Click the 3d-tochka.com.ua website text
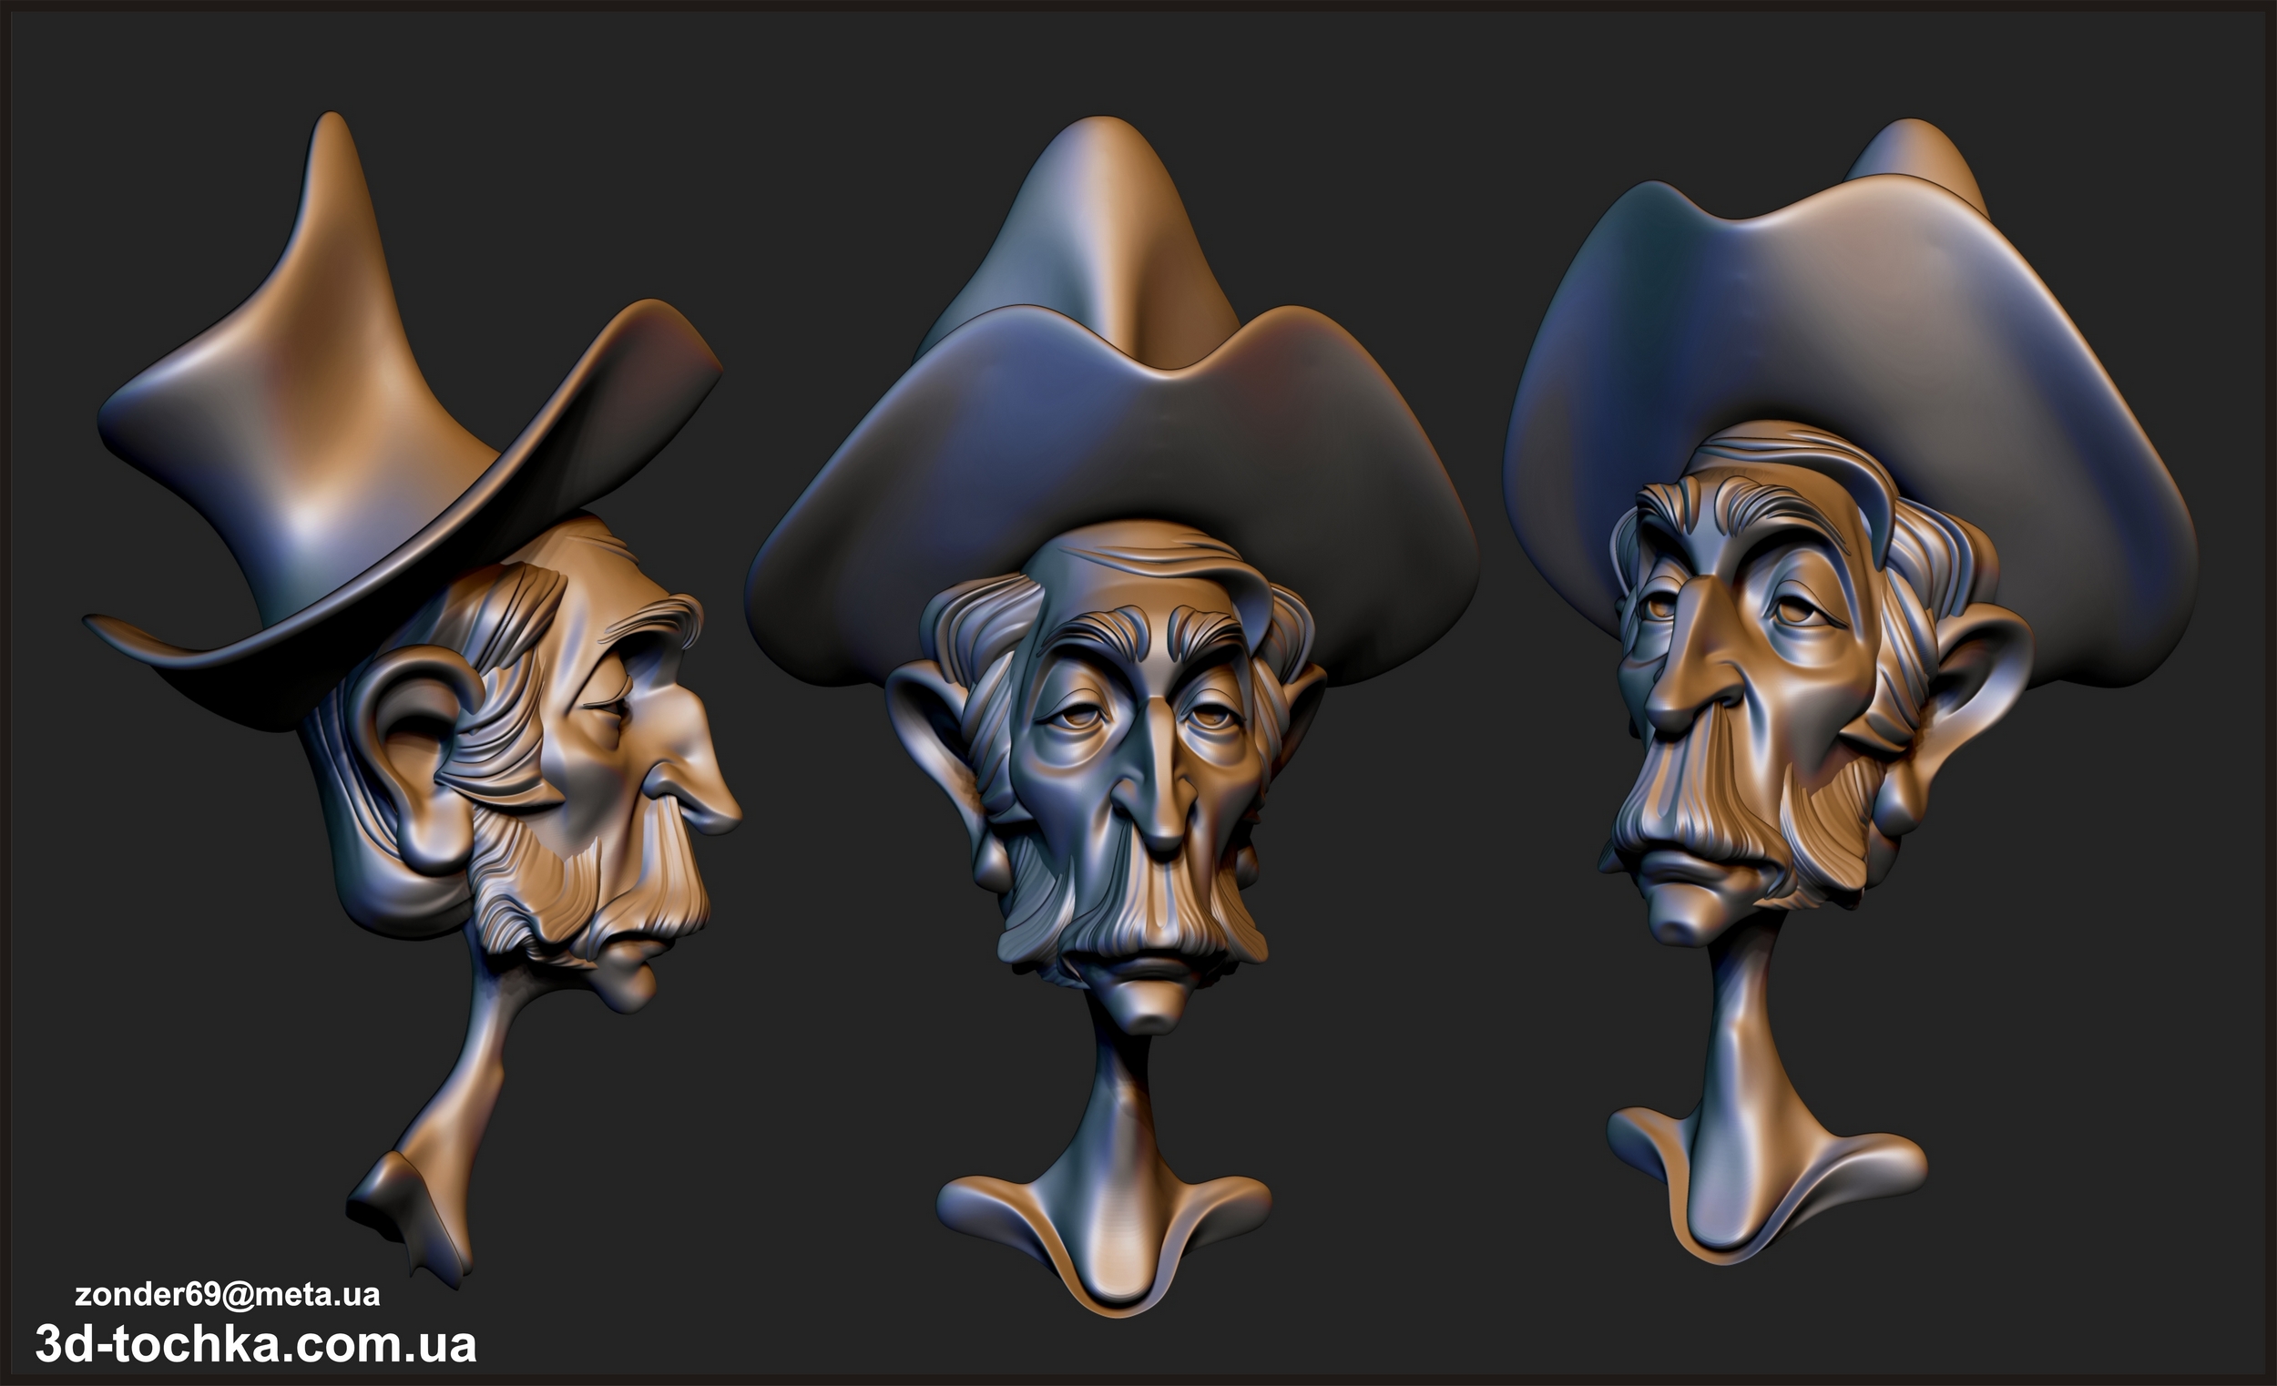 click(256, 1344)
